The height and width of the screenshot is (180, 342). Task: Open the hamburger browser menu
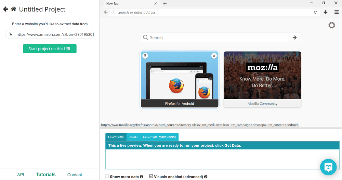337,12
